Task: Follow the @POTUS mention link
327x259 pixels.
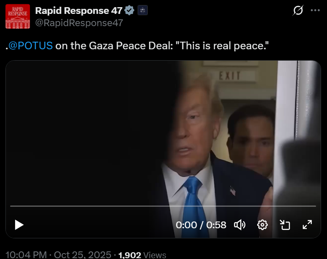Action: (x=30, y=46)
